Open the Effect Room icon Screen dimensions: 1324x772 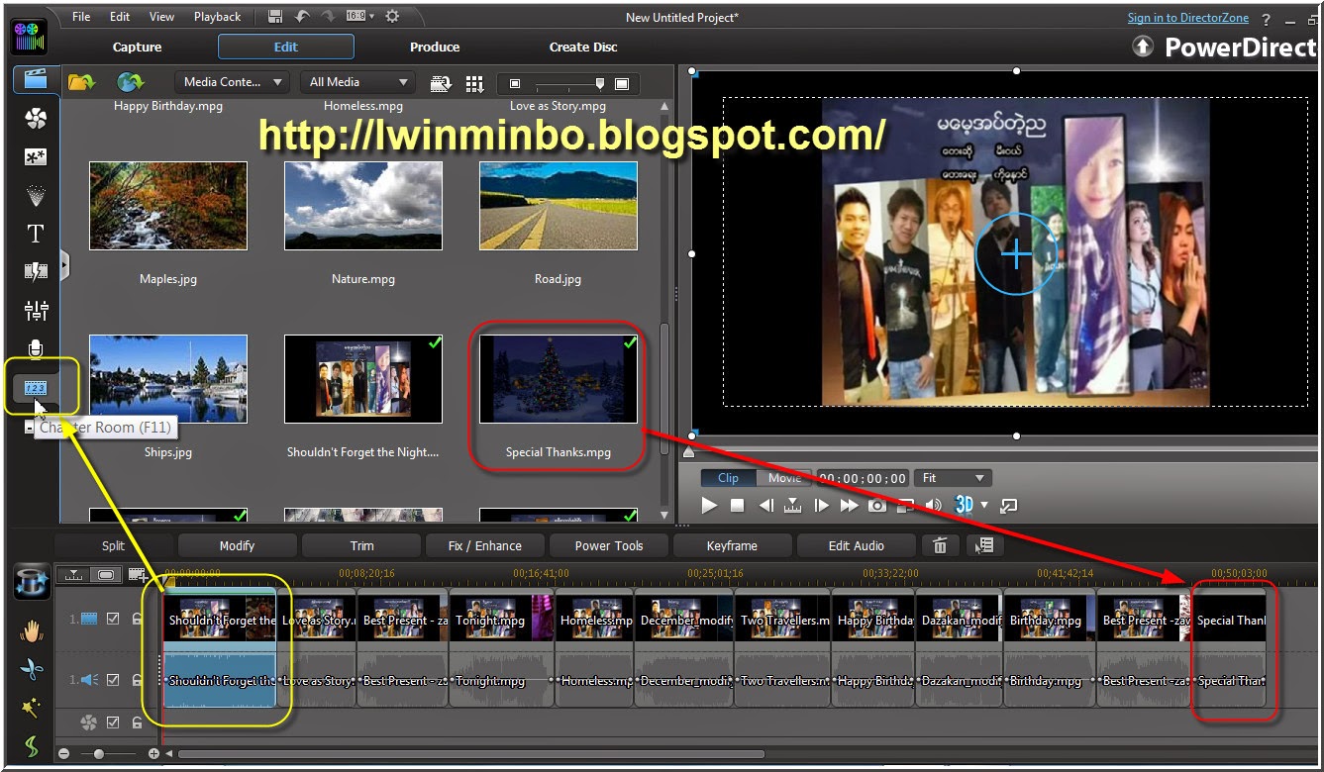[36, 119]
